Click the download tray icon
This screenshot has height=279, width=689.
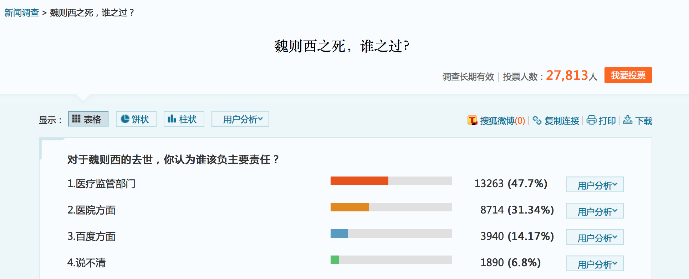[x=628, y=120]
